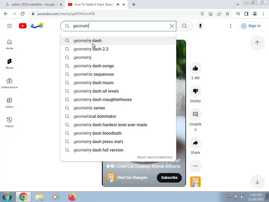This screenshot has width=269, height=202.
Task: Bookmark this page with the star
Action: (227, 14)
